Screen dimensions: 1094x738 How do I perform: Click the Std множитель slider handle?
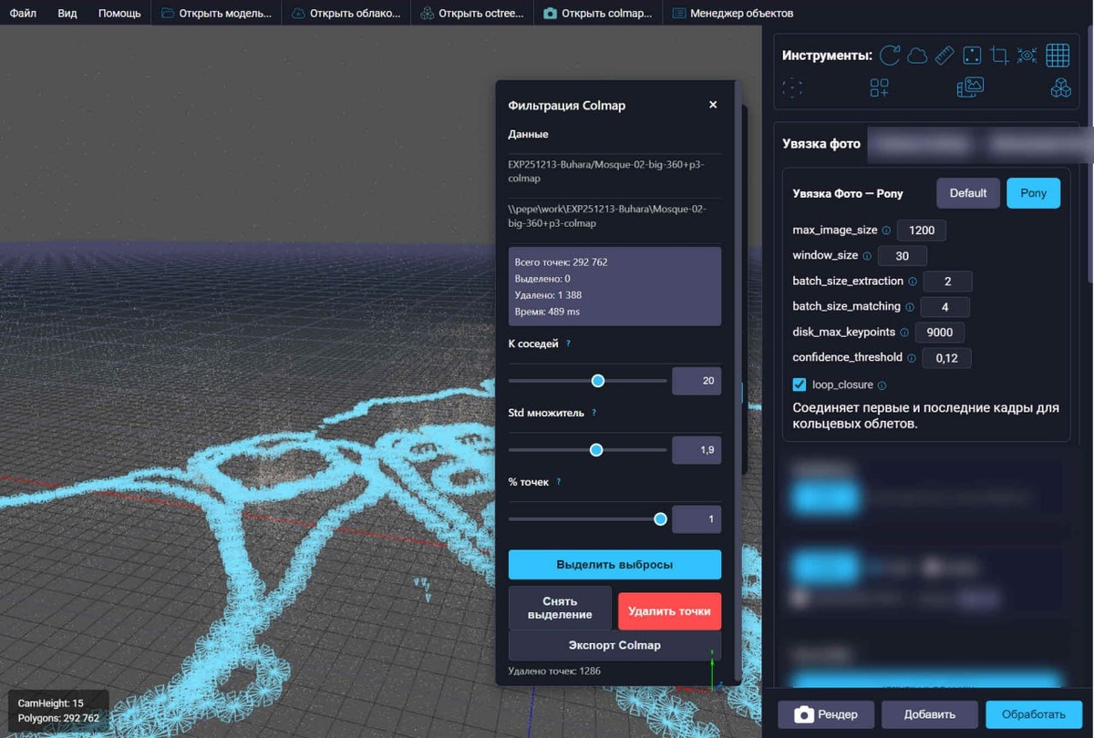(596, 450)
